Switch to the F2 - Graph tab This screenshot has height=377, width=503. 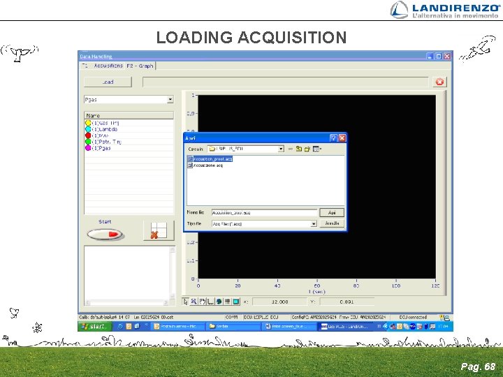tap(140, 66)
